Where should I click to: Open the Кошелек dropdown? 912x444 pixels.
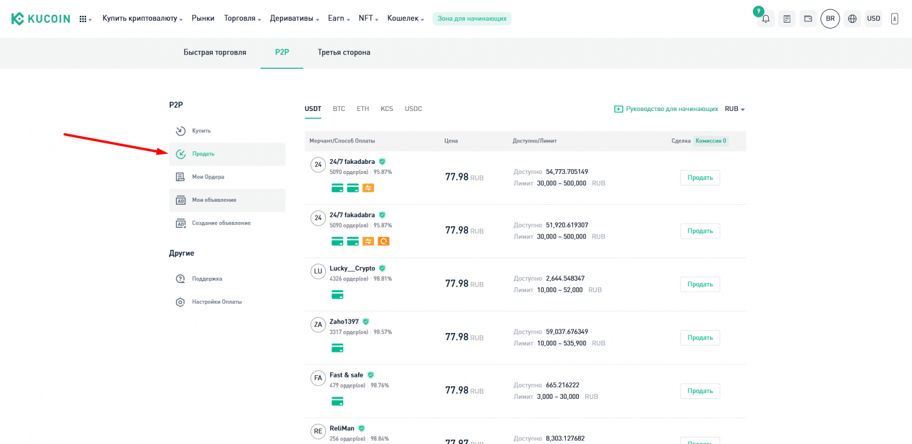tap(405, 18)
